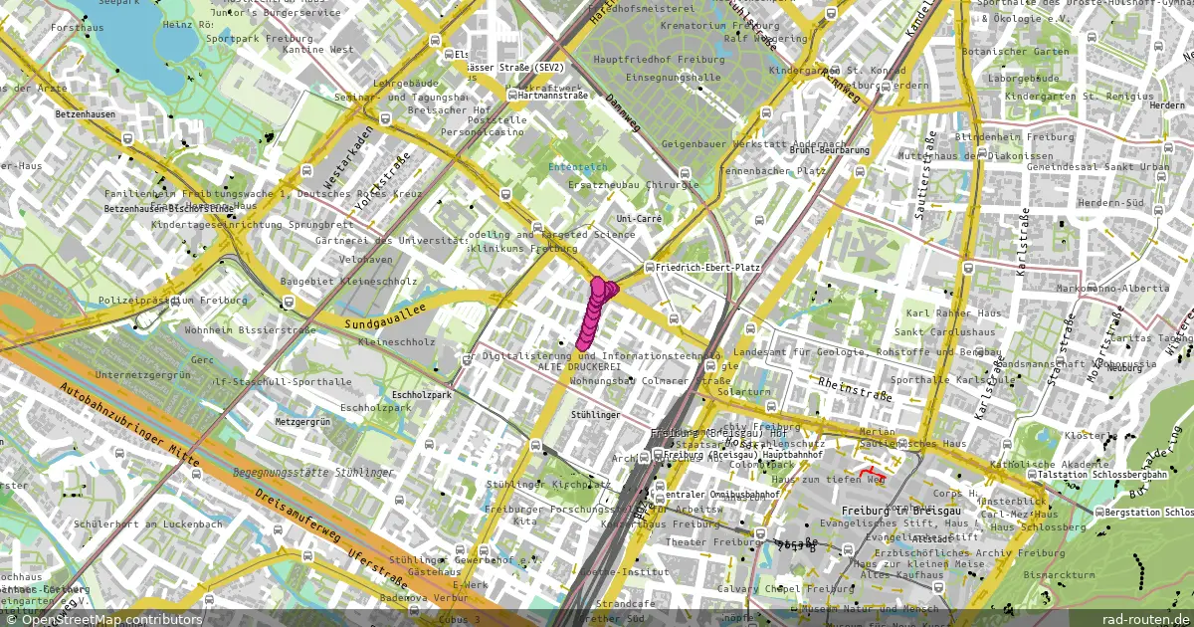Click the stop icon left of Digitalisierung label
Viewport: 1194px width, 627px height.
(x=468, y=360)
